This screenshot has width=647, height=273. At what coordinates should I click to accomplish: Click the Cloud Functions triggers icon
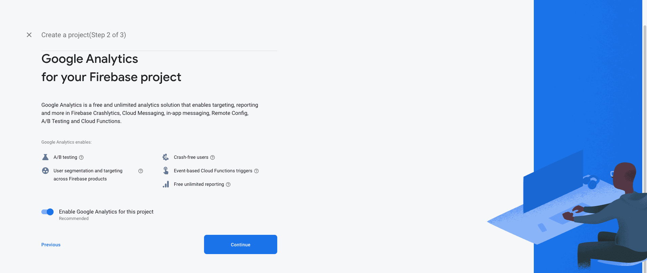(x=166, y=171)
